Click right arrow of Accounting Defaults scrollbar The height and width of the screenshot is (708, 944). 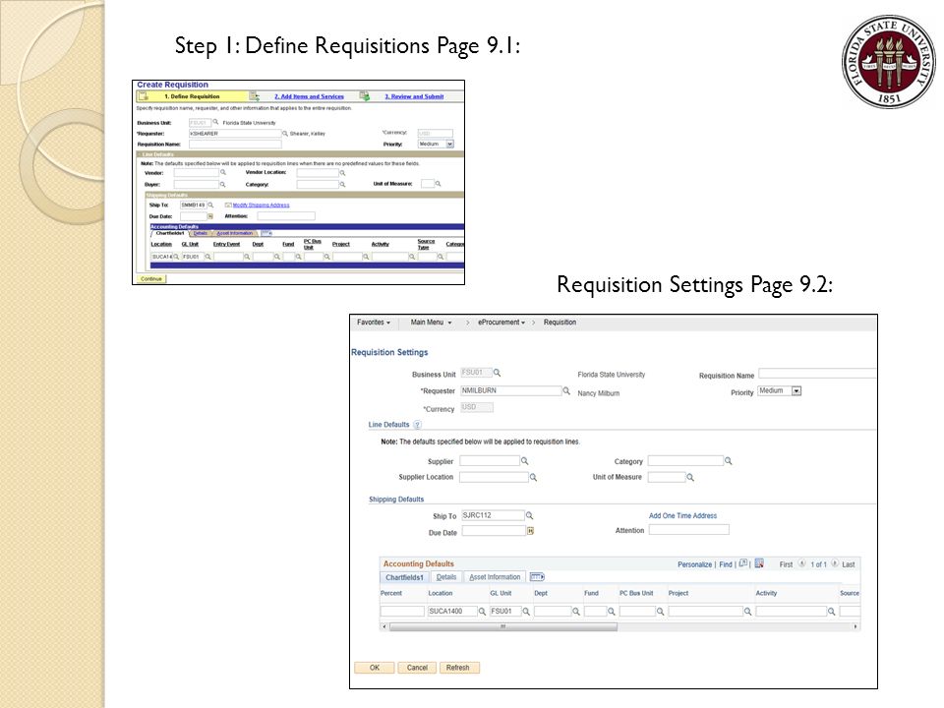coord(855,626)
